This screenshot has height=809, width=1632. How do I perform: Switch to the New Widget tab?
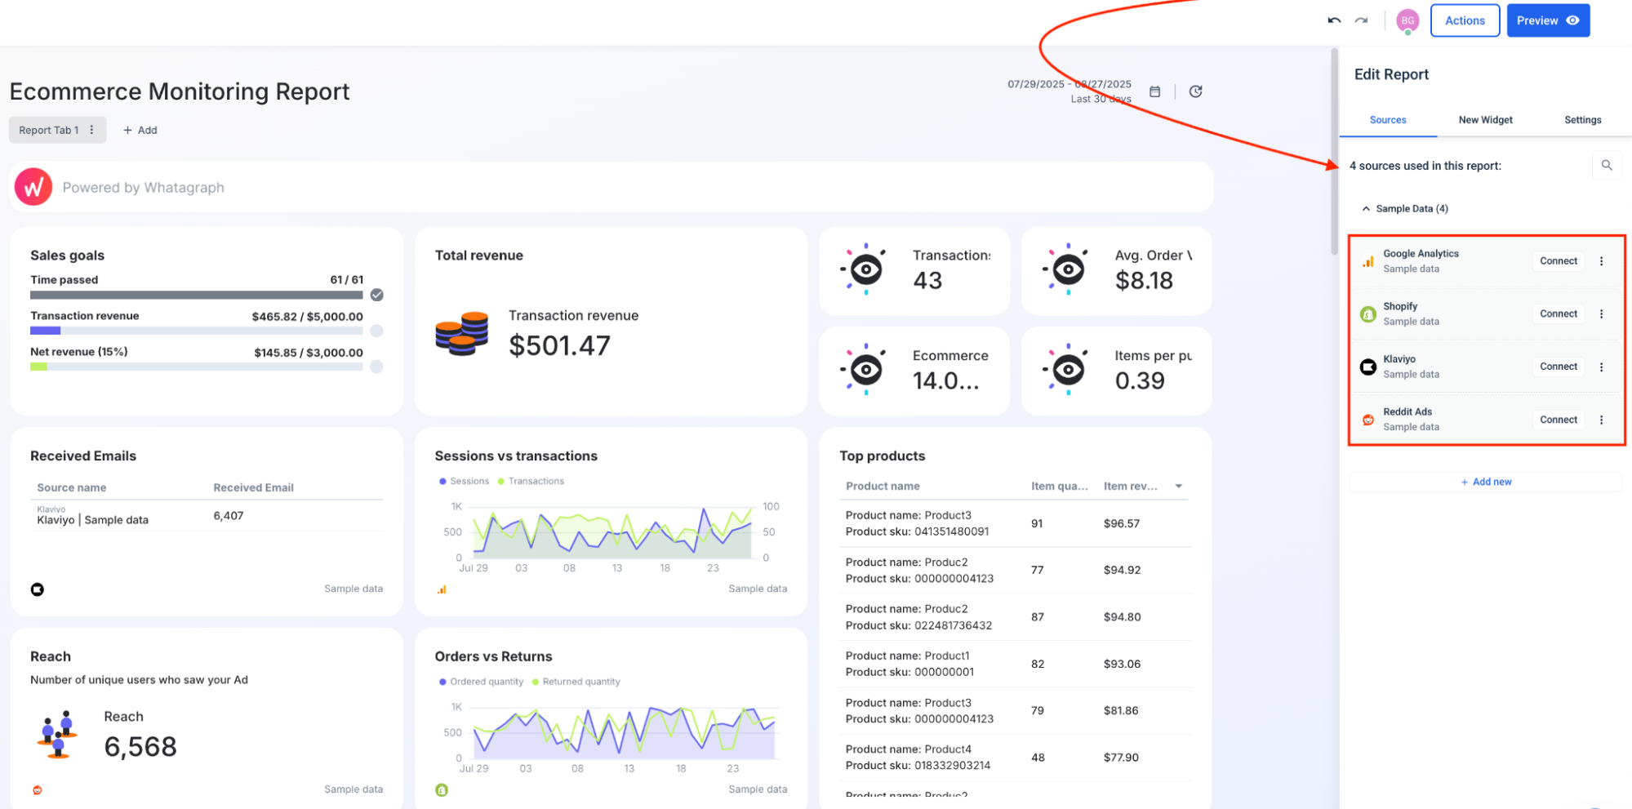[1485, 119]
